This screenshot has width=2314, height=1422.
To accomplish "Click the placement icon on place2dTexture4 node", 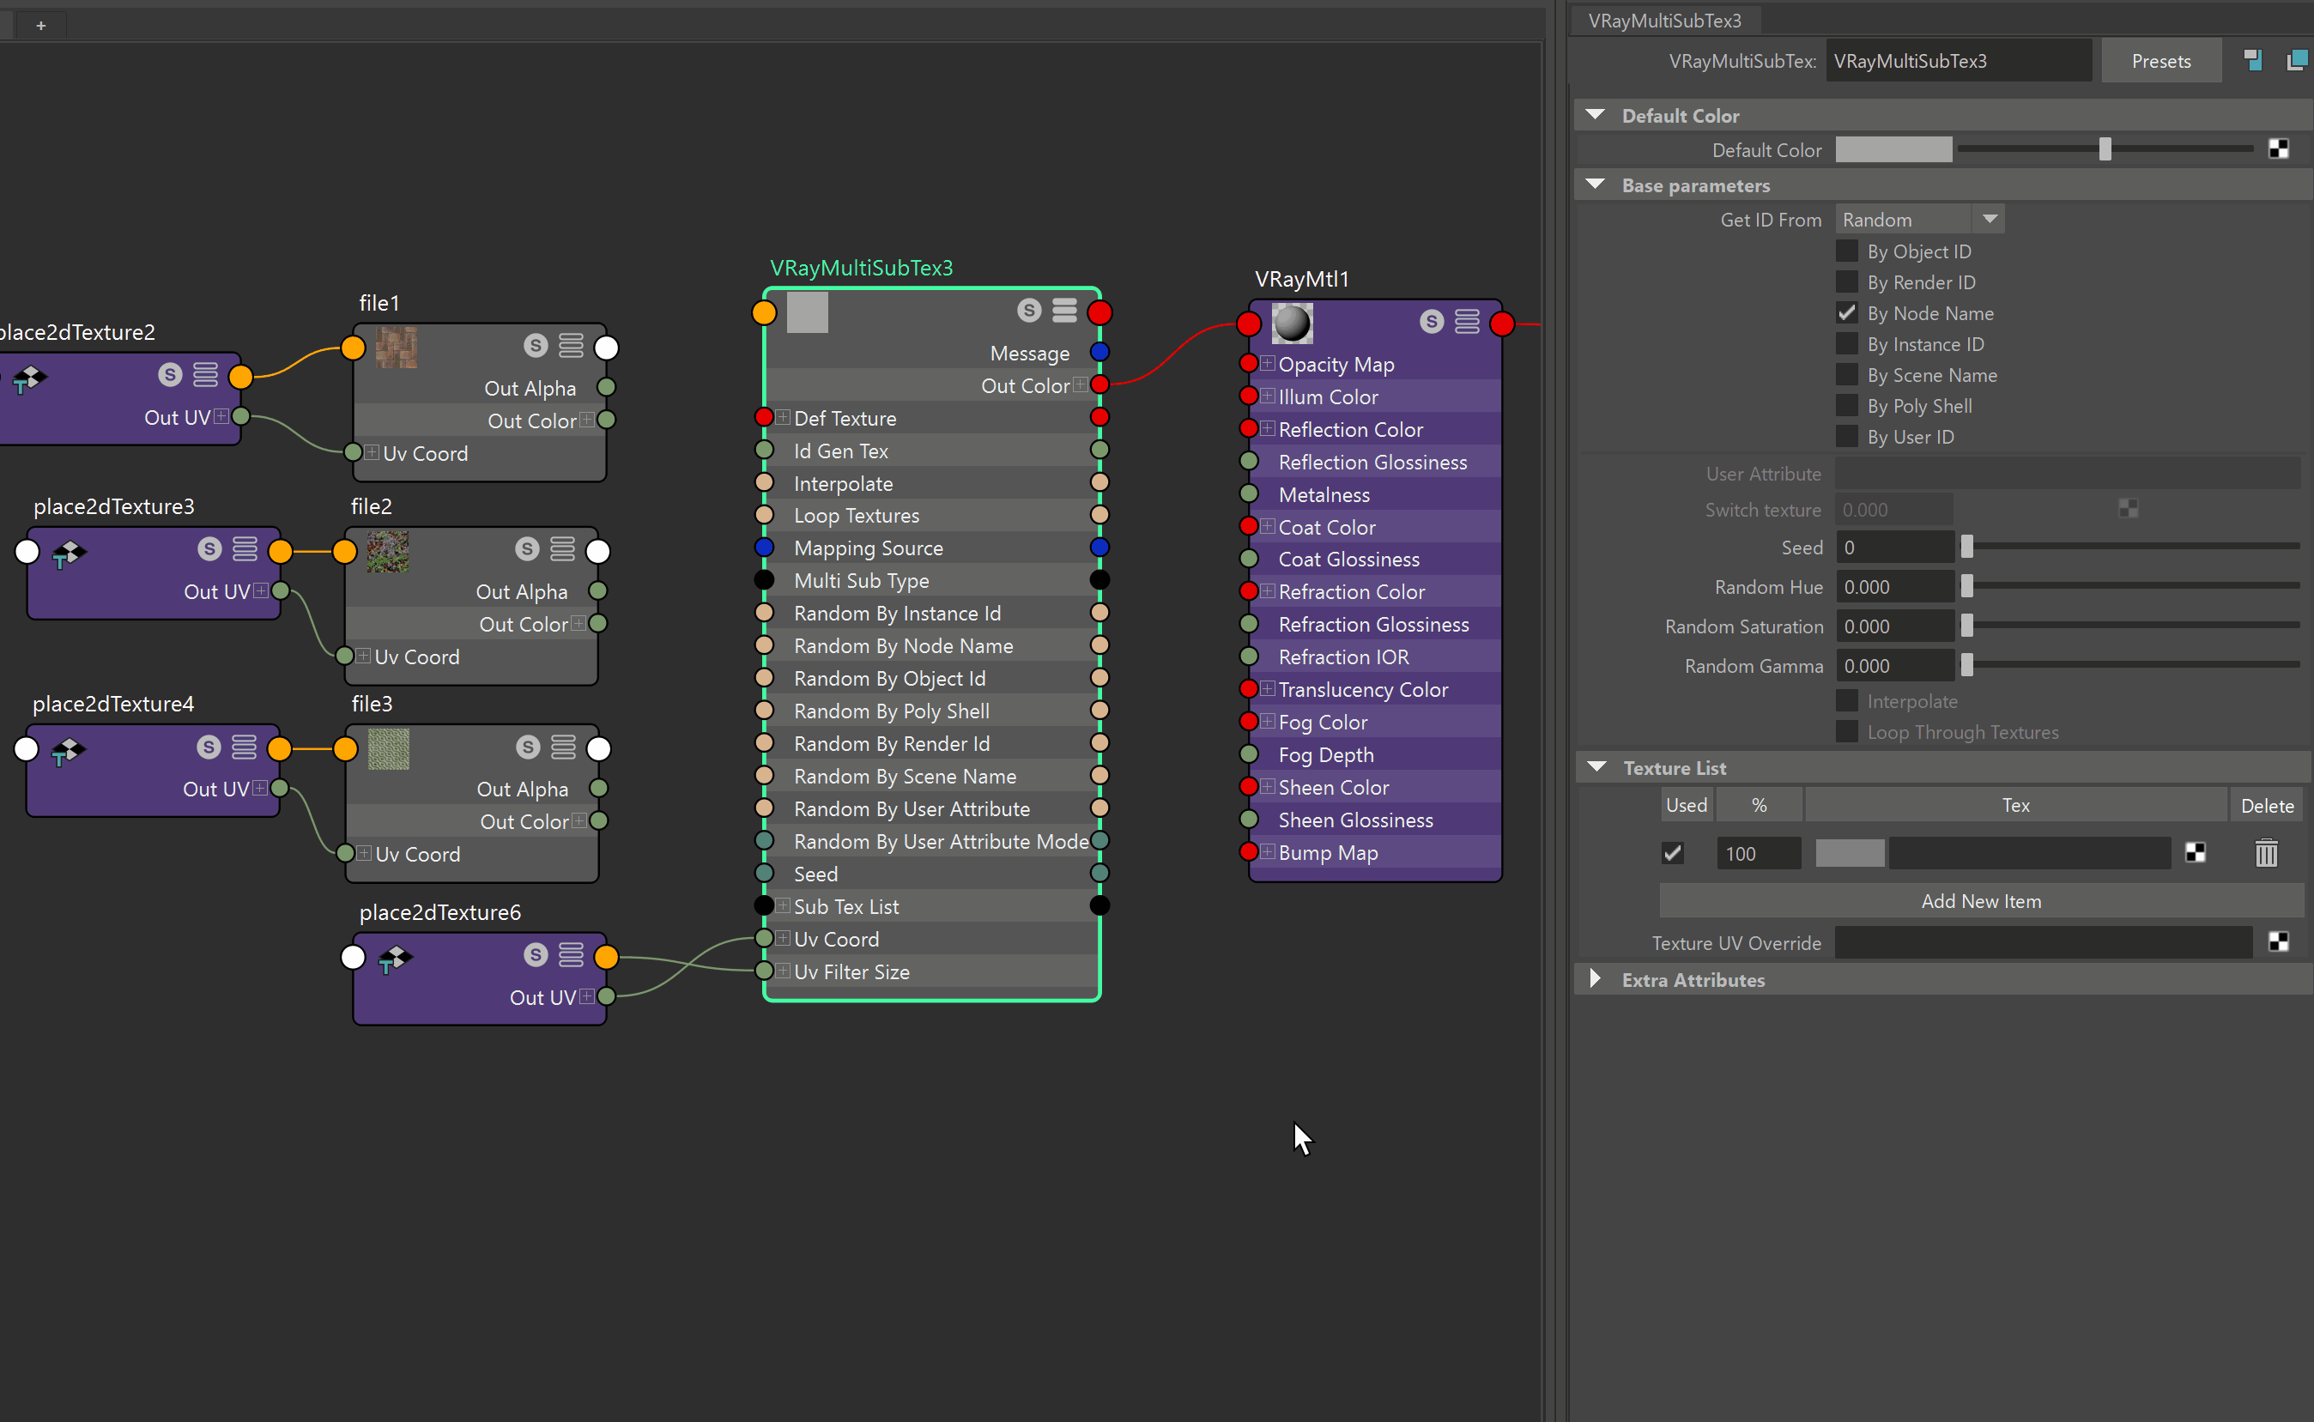I will 68,751.
